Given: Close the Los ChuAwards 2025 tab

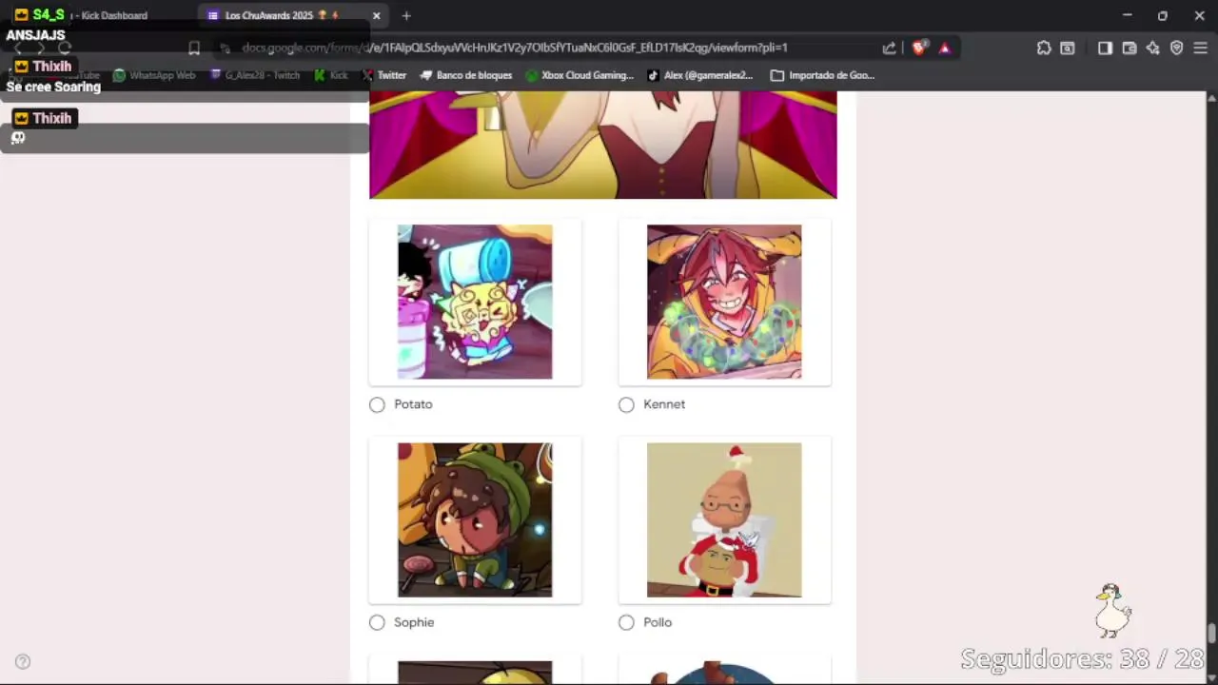Looking at the screenshot, I should [377, 15].
